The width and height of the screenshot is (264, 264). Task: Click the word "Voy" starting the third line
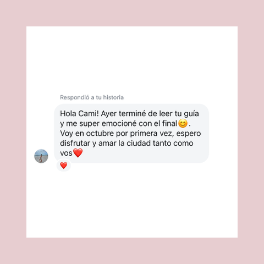pyautogui.click(x=67, y=134)
